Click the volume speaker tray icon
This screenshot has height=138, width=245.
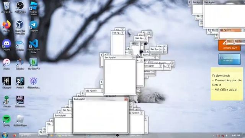pyautogui.click(x=226, y=135)
